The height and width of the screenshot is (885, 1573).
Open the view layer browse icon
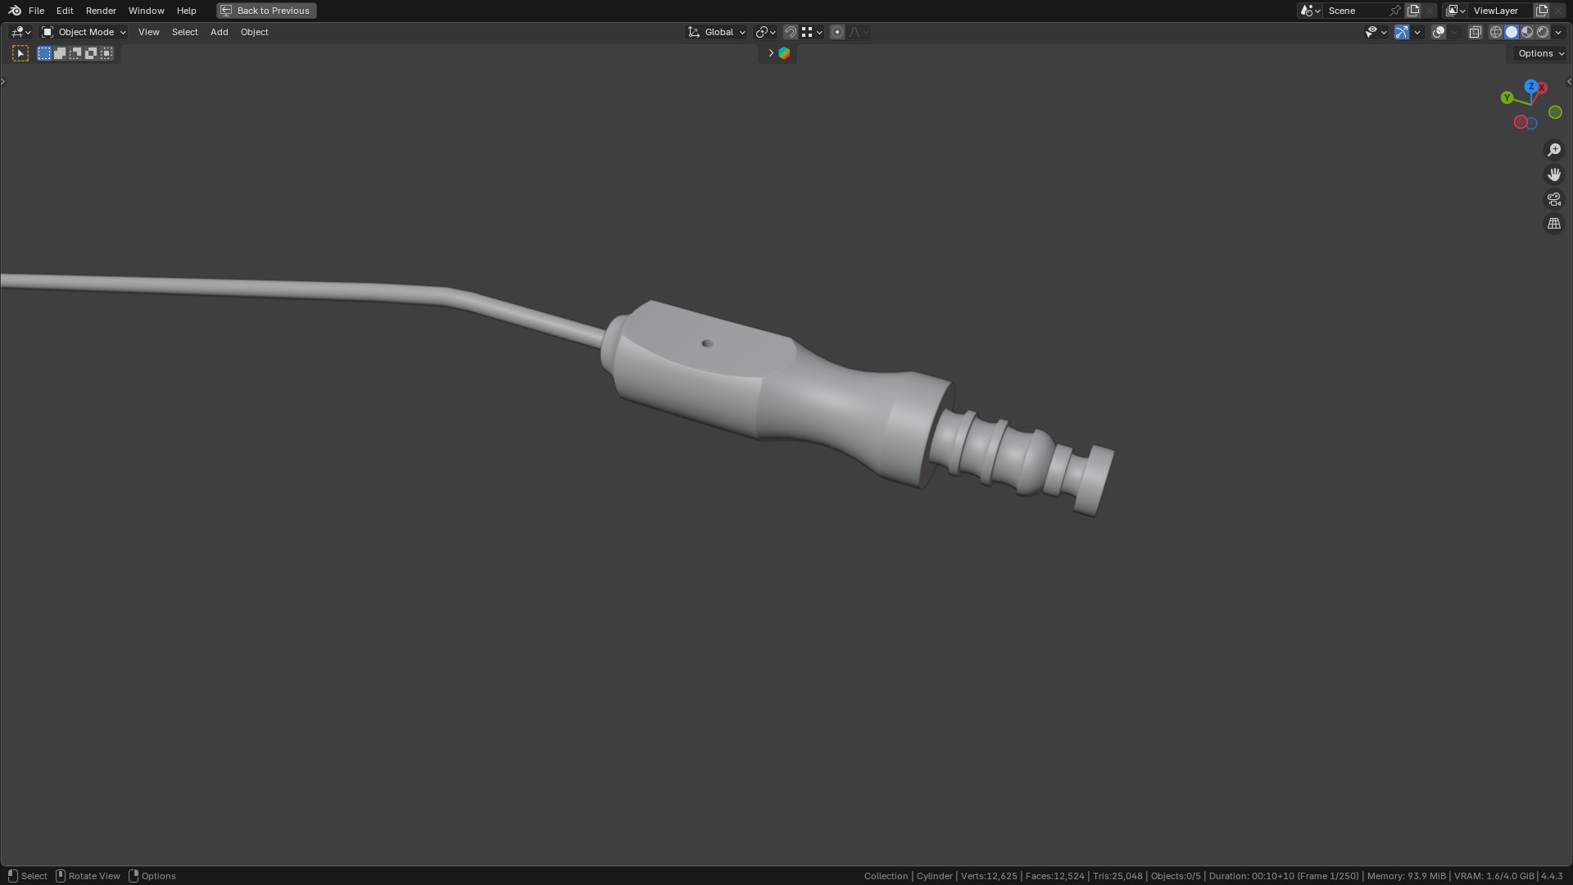tap(1456, 11)
